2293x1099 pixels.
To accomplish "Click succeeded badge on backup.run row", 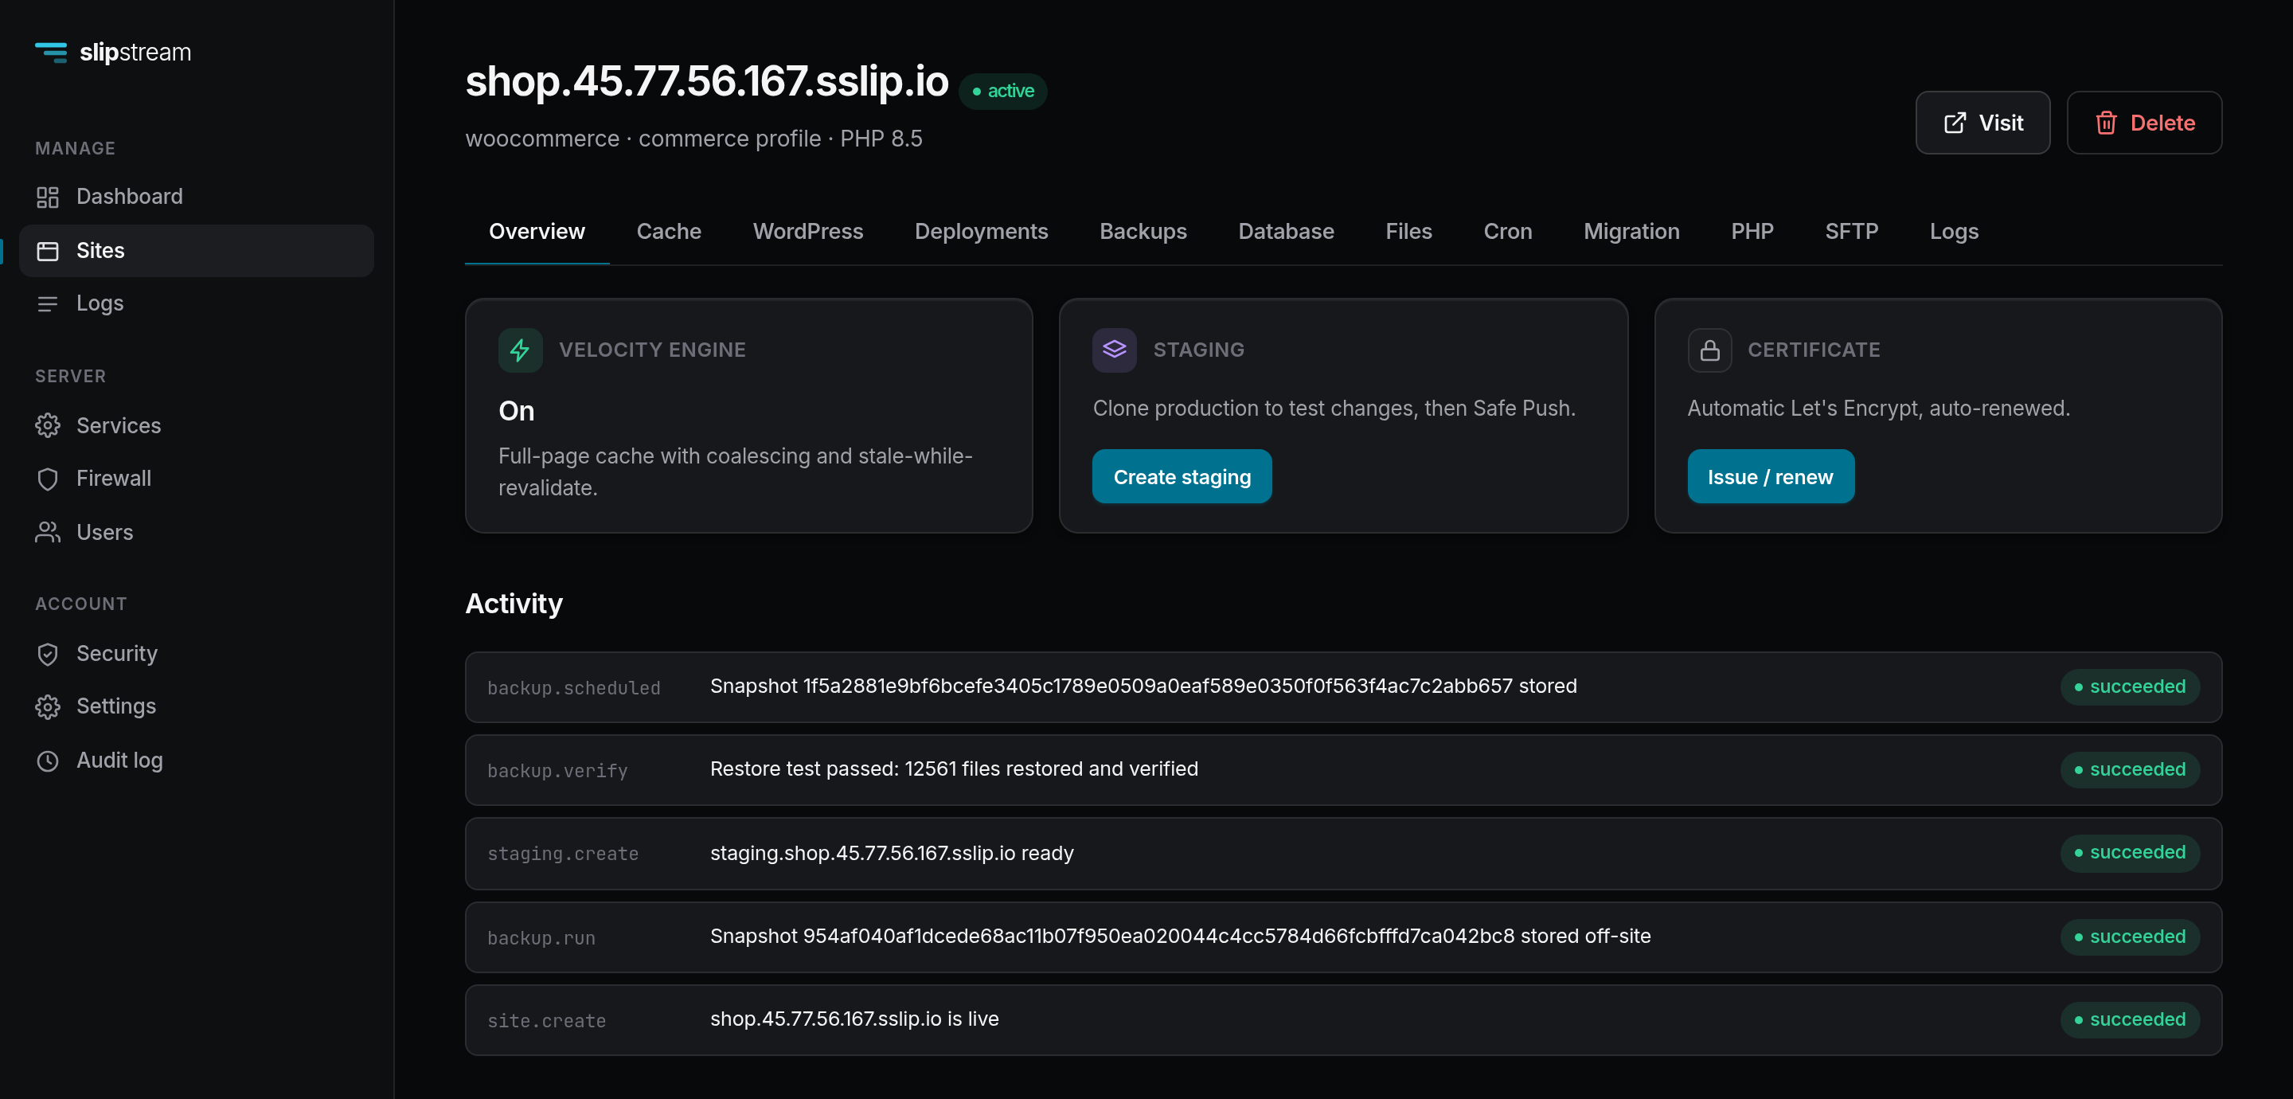I will click(2129, 938).
